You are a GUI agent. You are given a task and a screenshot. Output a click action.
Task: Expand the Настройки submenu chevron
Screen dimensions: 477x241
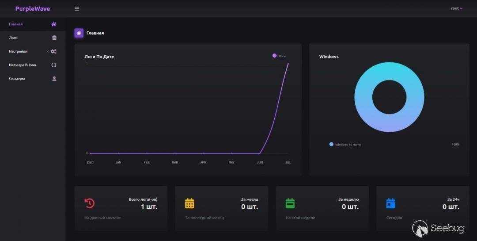point(48,51)
